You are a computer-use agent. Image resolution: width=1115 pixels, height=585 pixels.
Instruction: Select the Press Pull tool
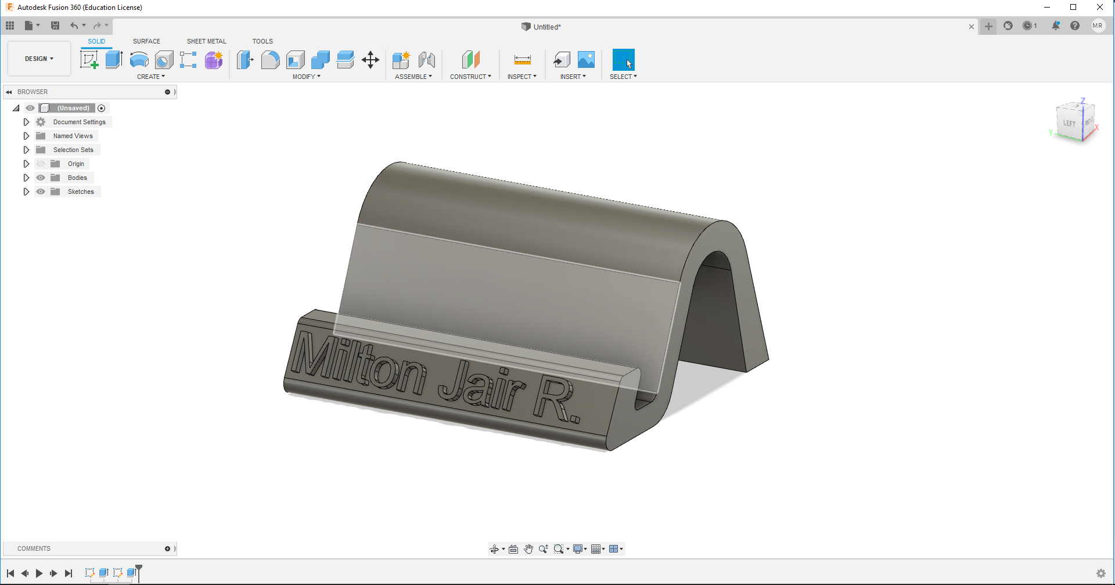pos(245,60)
